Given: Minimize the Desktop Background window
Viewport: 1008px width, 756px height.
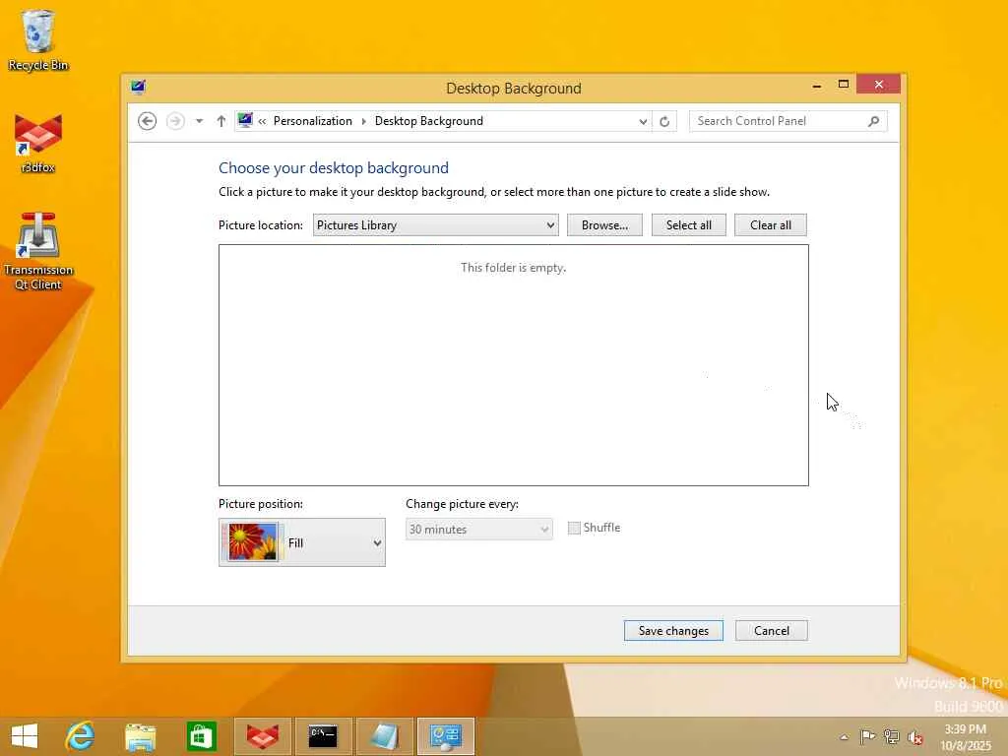Looking at the screenshot, I should pyautogui.click(x=816, y=85).
